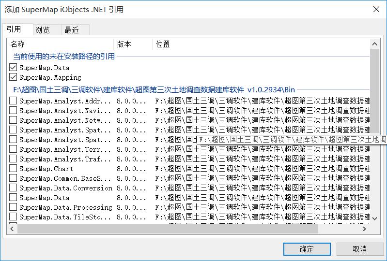The image size is (387, 261).
Task: Click the vertical scrollbar down arrow
Action: (x=375, y=218)
